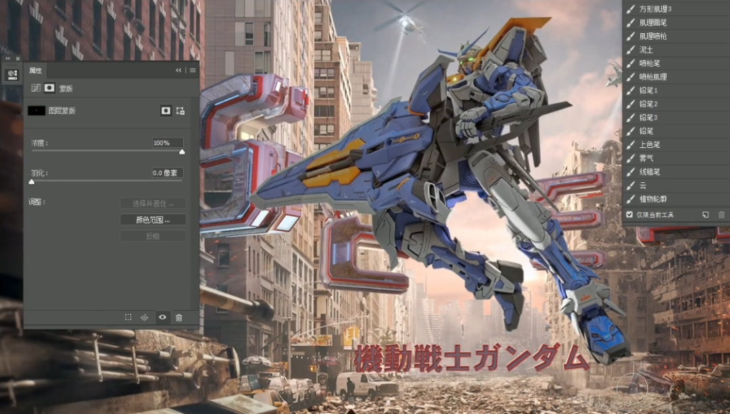Open the 3D panel icon beside Properties
Viewport: 730px width, 414px height.
click(x=11, y=74)
